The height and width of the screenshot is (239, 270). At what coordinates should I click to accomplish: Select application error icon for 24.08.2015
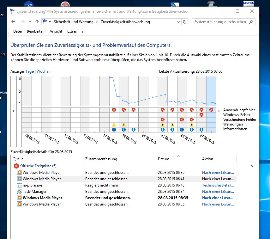[x=172, y=110]
